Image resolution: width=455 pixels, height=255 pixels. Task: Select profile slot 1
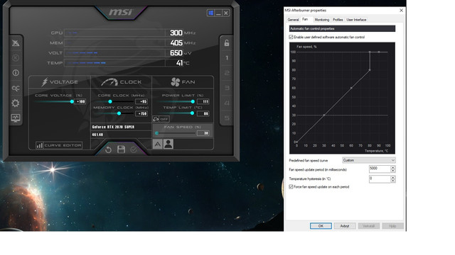click(x=227, y=58)
